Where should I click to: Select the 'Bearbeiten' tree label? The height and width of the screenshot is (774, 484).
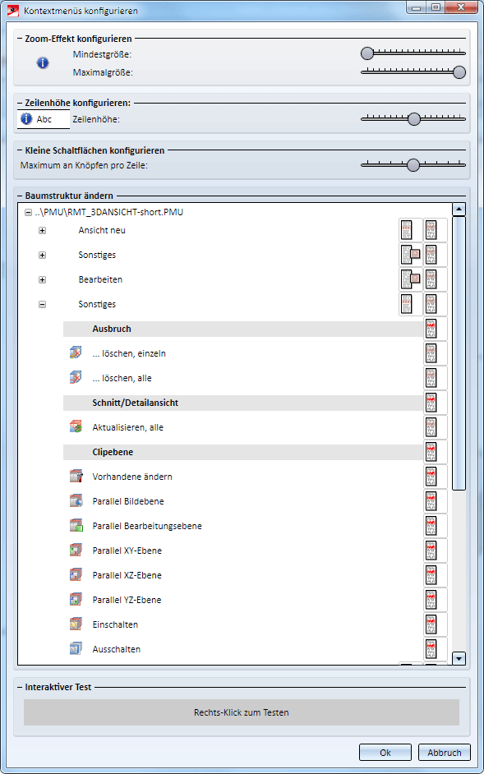(x=100, y=279)
